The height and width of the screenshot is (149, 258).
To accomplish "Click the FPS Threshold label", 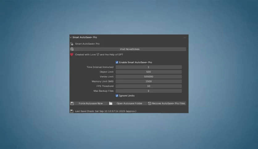I will [x=105, y=86].
